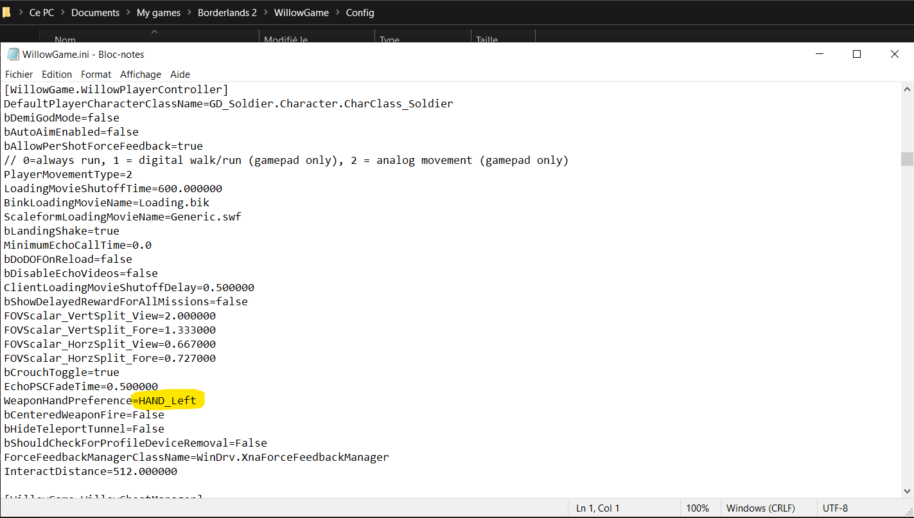Click the InteractDistance=512.000000 line
This screenshot has width=914, height=518.
(91, 471)
